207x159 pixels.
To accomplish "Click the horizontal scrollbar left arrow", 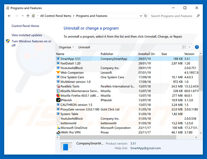I will (57, 137).
